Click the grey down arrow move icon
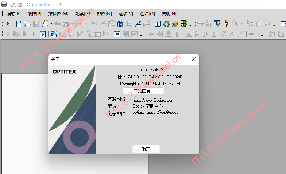Screen dimensions: 286x174 pyautogui.click(x=169, y=34)
